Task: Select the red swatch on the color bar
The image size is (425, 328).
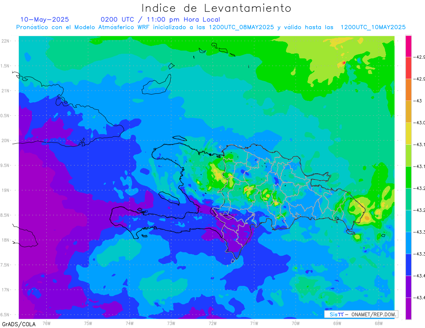Action: tap(408, 68)
